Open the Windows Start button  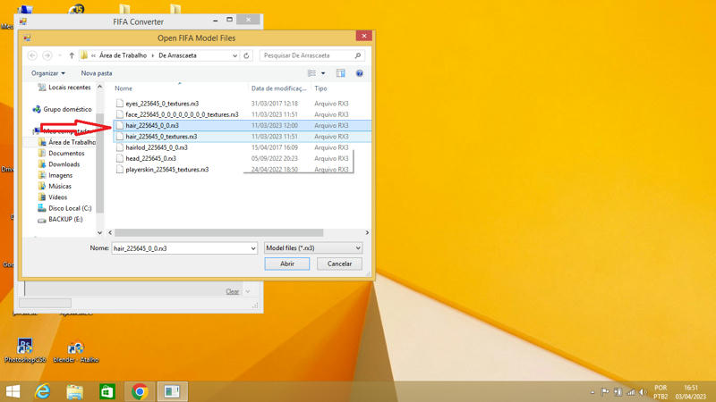(13, 391)
